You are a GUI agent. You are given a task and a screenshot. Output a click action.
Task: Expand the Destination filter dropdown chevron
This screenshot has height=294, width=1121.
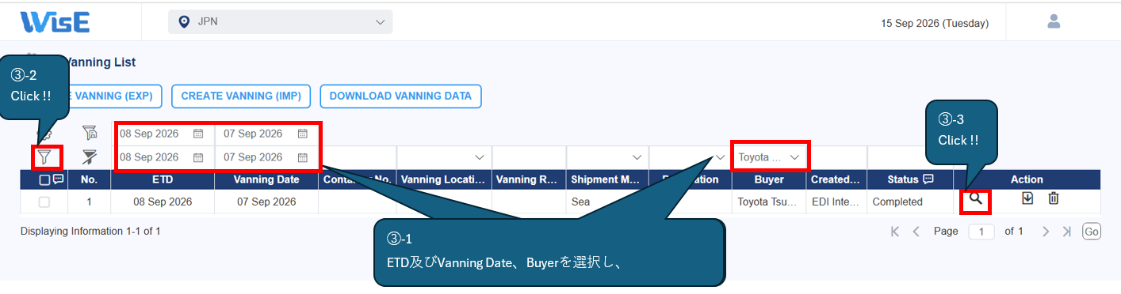pos(720,157)
